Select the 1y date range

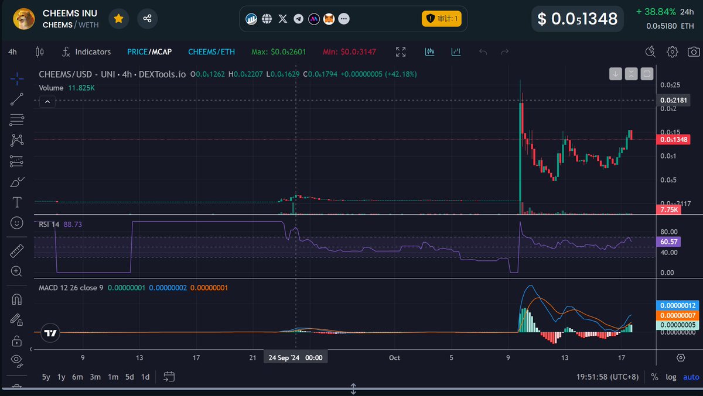point(61,377)
